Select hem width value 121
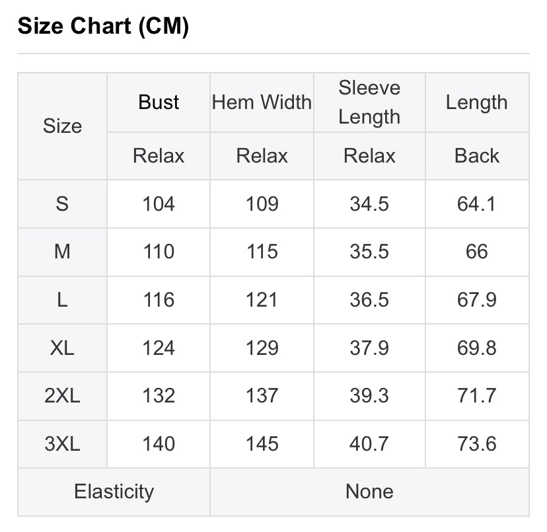The height and width of the screenshot is (532, 547). [262, 300]
